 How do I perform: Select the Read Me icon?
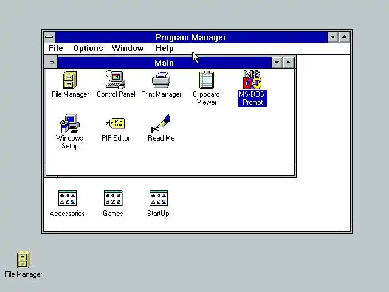coord(160,123)
